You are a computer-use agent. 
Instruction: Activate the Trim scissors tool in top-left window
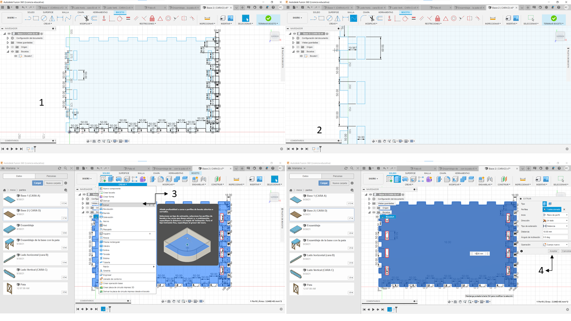[x=86, y=18]
